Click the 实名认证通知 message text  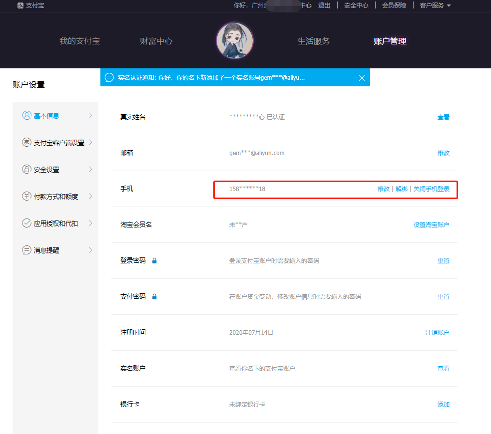point(211,77)
